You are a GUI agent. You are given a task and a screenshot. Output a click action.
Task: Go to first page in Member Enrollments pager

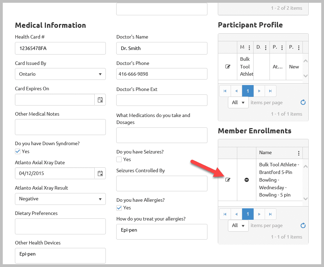(x=225, y=214)
